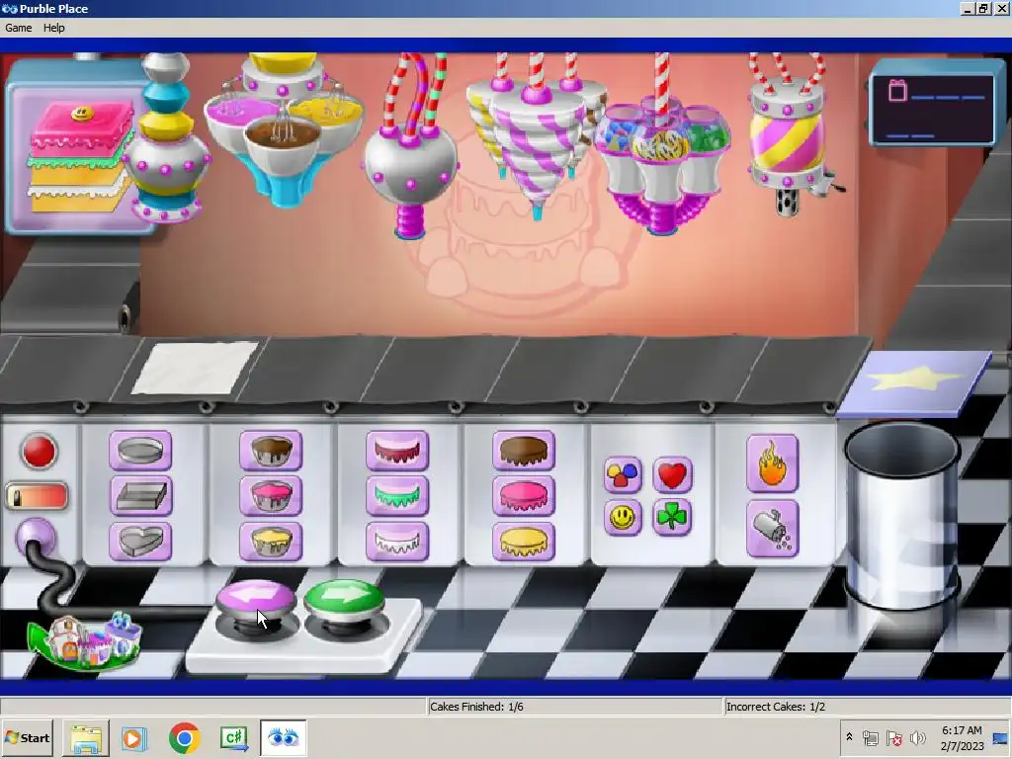Image resolution: width=1012 pixels, height=759 pixels.
Task: Switch to Purble Place taskbar icon
Action: click(283, 737)
